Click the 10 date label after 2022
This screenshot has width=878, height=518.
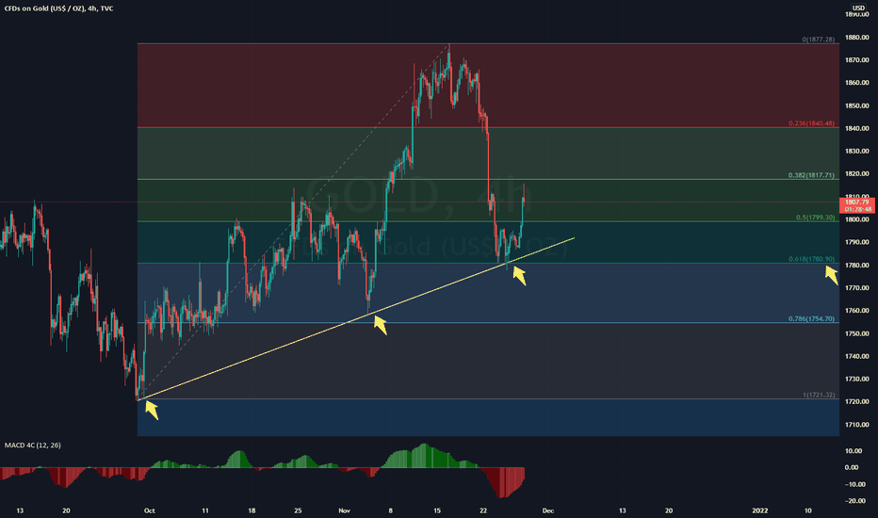pyautogui.click(x=807, y=510)
